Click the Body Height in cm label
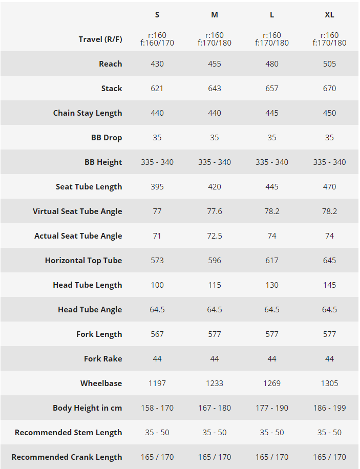Screen dimensions: 360x469 click(87, 408)
